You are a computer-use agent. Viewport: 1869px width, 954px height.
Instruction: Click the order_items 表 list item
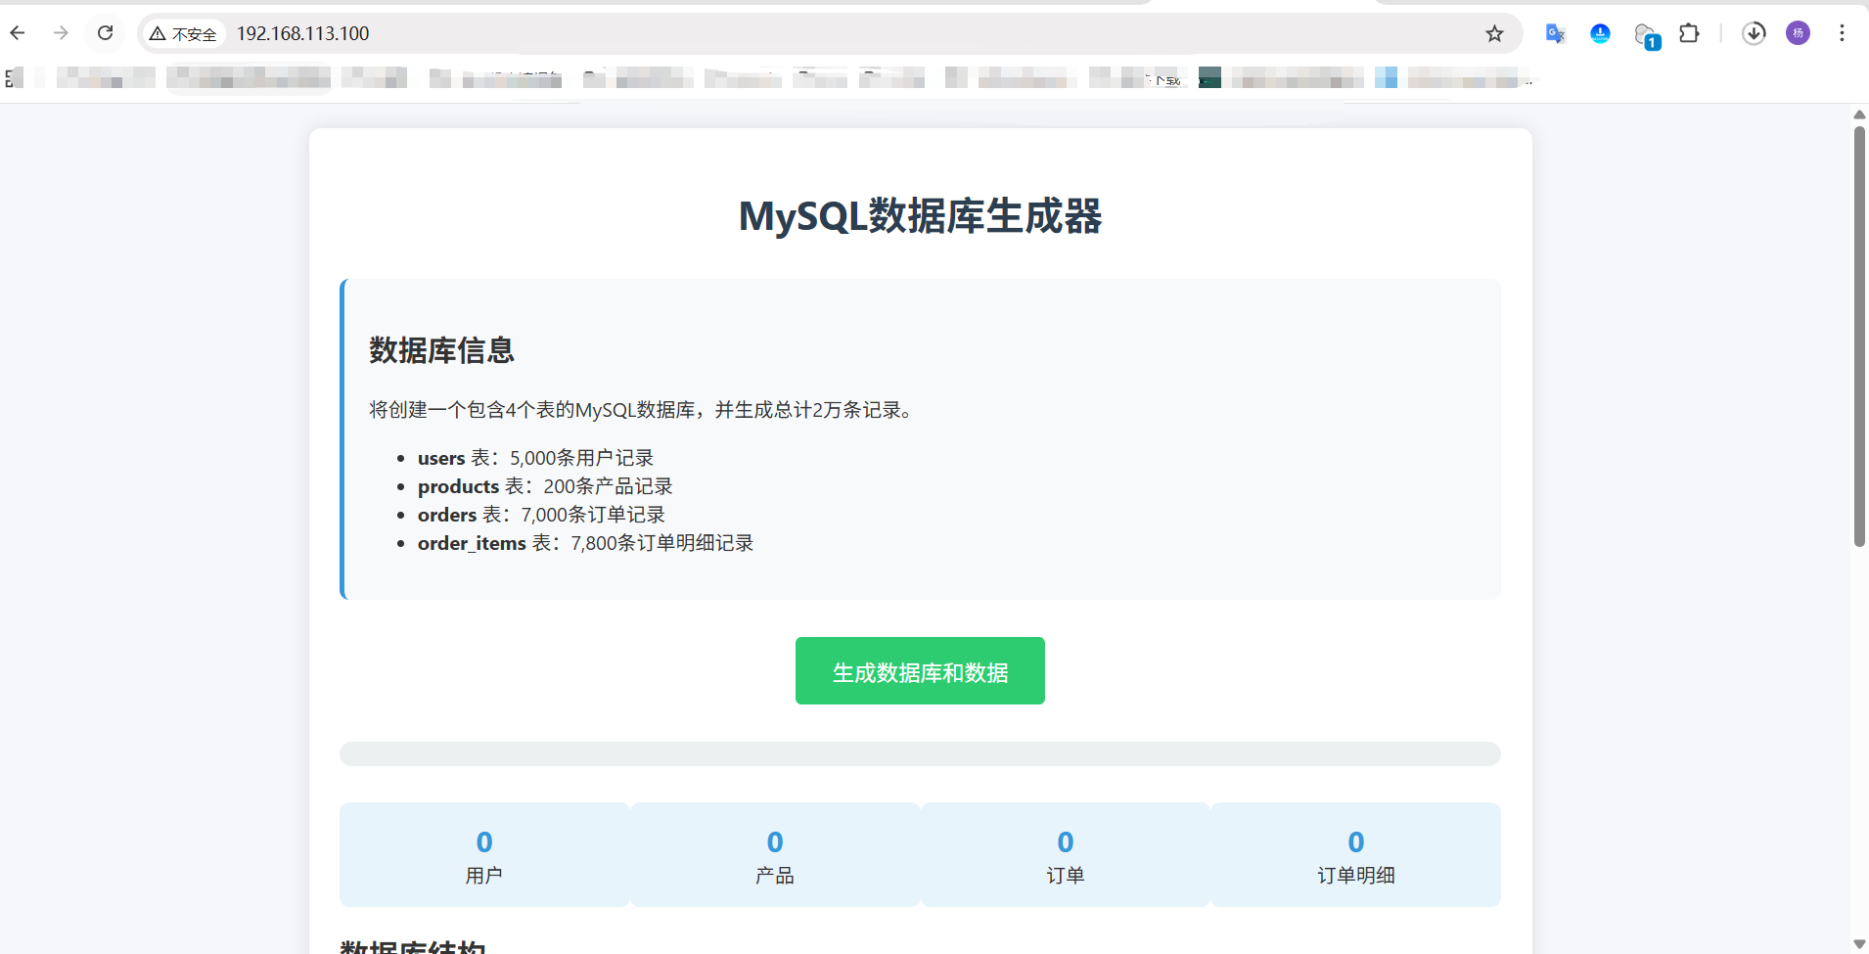pos(585,543)
